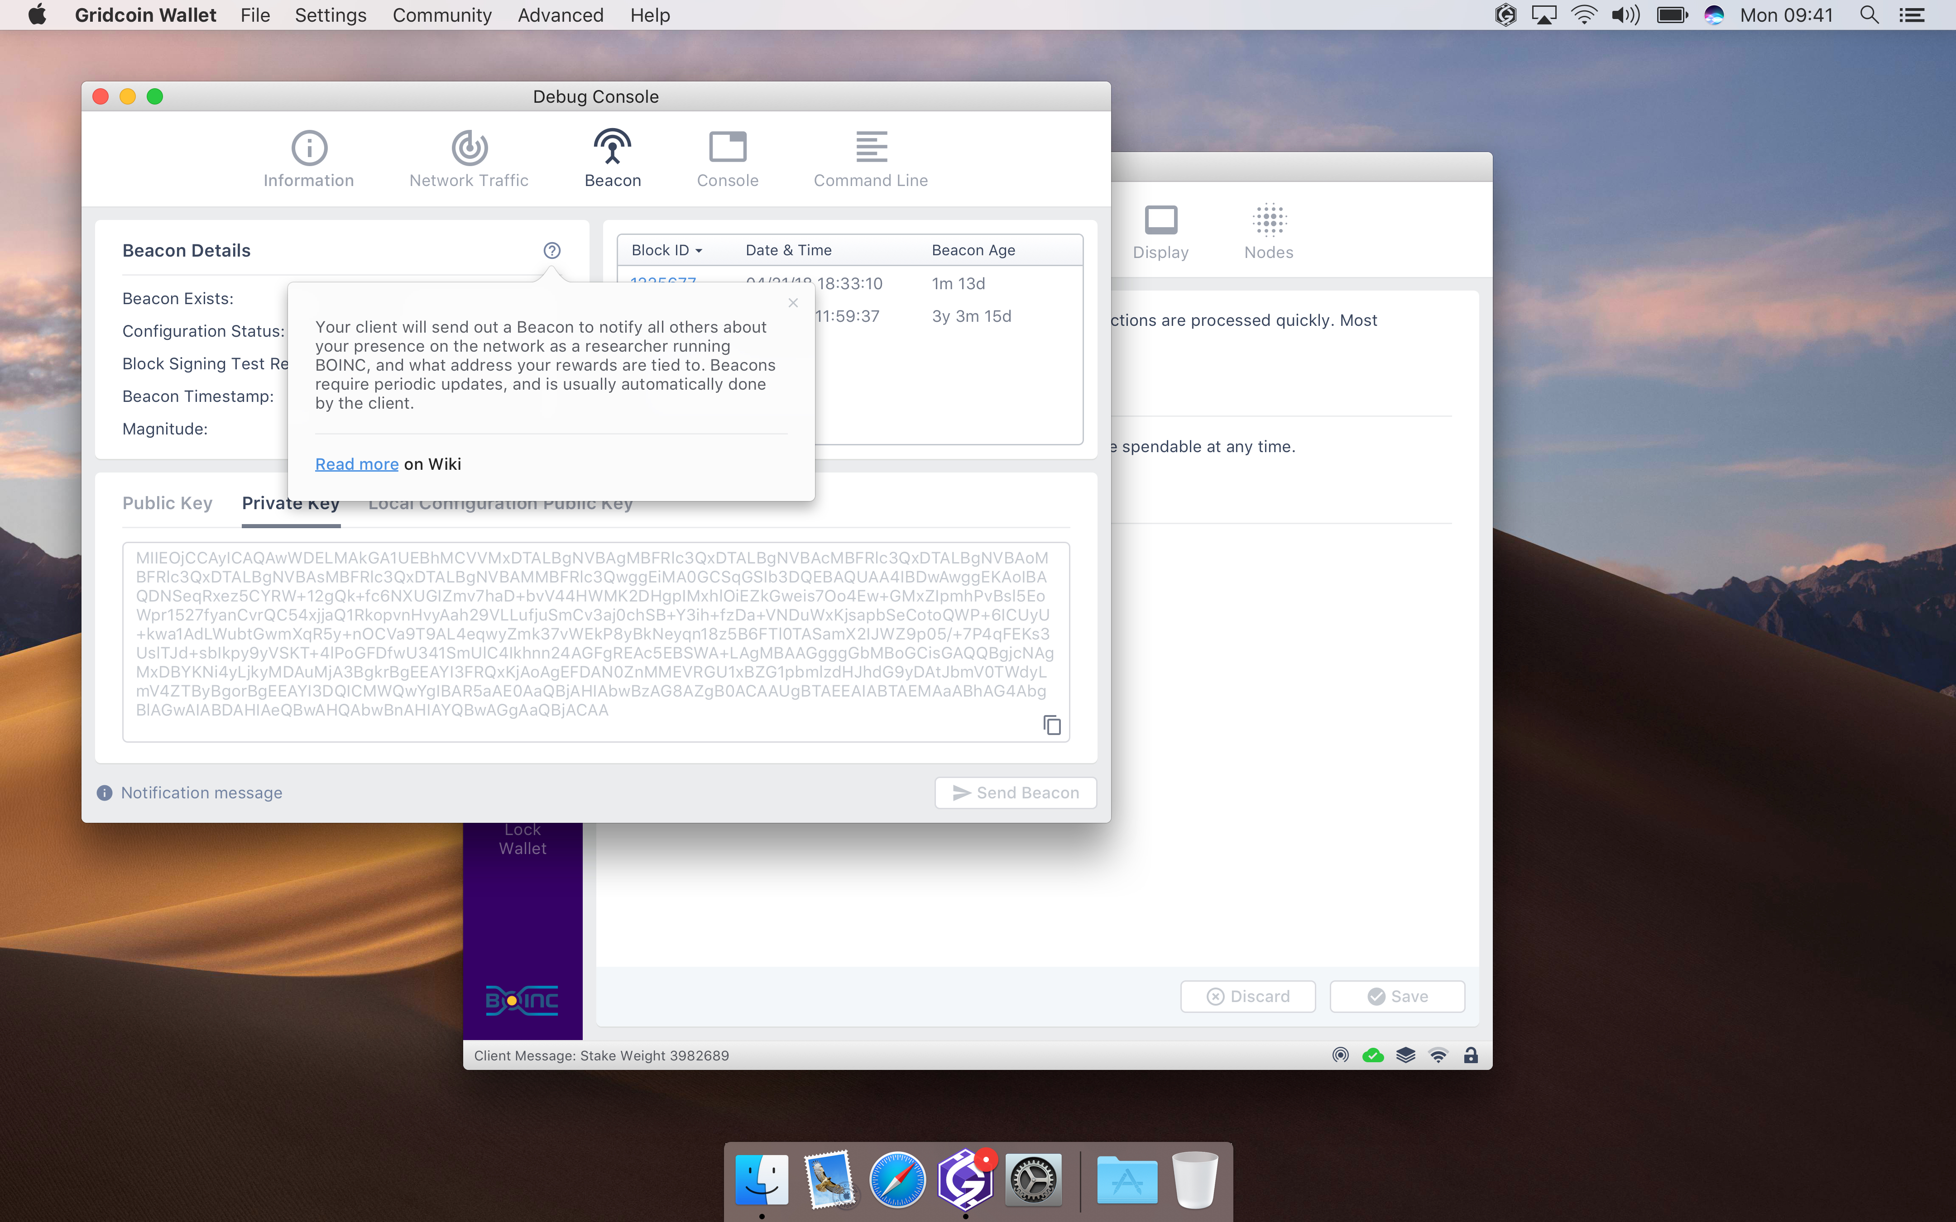
Task: Open the Apple menu
Action: (x=36, y=15)
